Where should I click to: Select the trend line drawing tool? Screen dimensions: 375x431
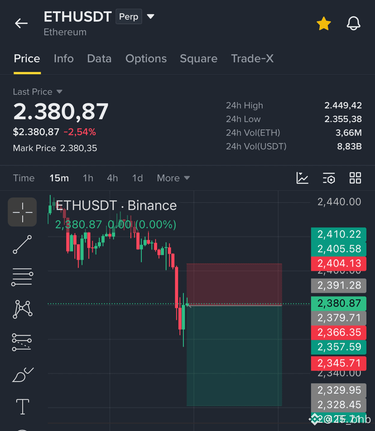[x=22, y=245]
